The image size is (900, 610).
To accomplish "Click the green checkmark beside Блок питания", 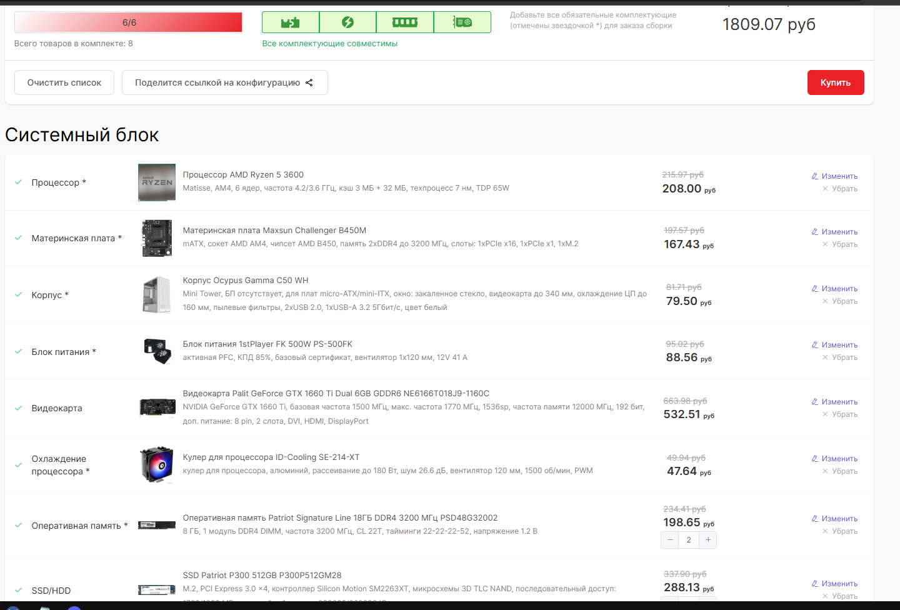I will 19,352.
